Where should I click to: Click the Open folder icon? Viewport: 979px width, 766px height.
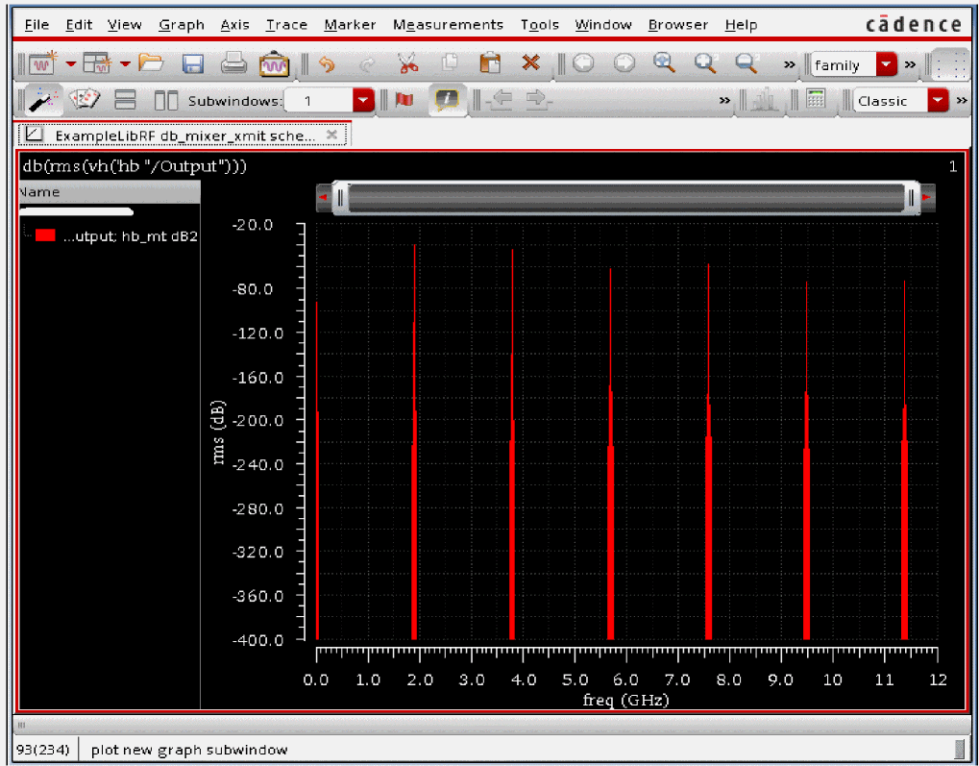[x=151, y=64]
